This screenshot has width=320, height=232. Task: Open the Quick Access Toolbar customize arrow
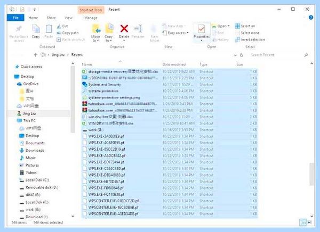[35, 10]
